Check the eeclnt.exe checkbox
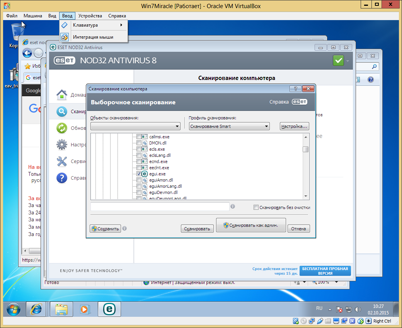Image resolution: width=402 pixels, height=328 pixels. [x=139, y=168]
